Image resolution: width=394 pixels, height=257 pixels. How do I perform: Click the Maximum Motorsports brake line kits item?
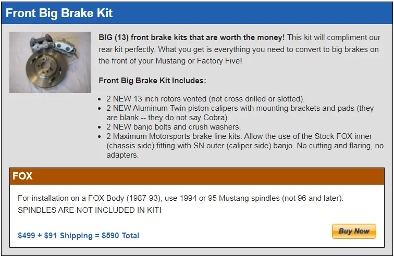click(245, 146)
